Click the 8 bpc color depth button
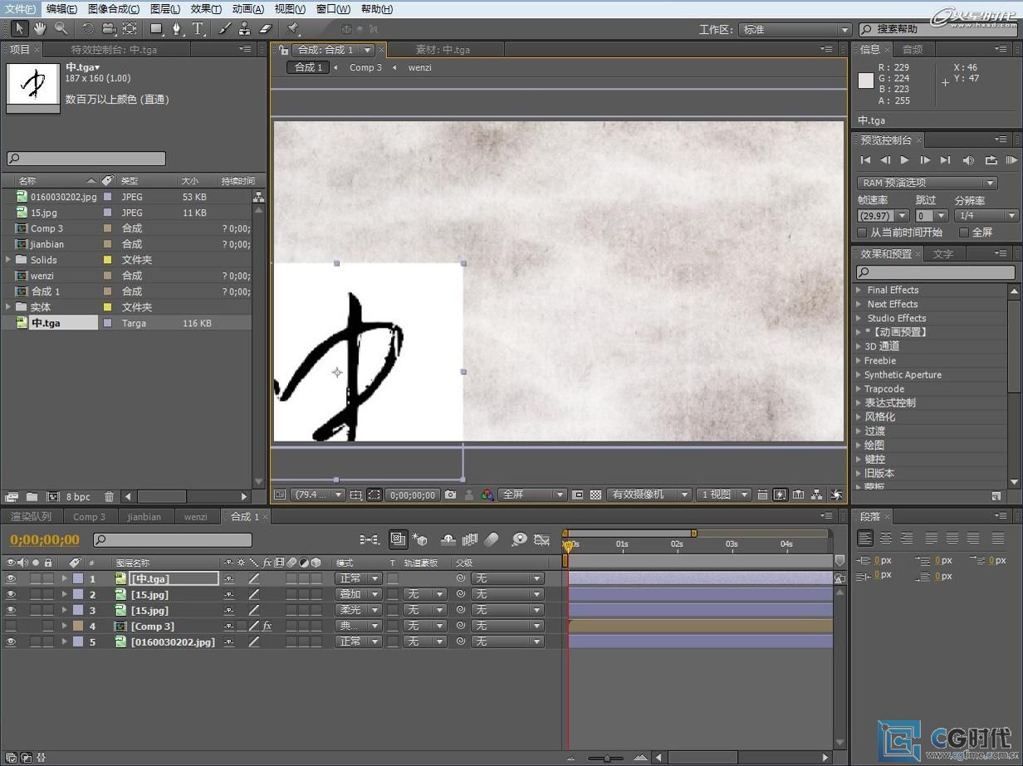Viewport: 1023px width, 766px height. click(x=78, y=497)
